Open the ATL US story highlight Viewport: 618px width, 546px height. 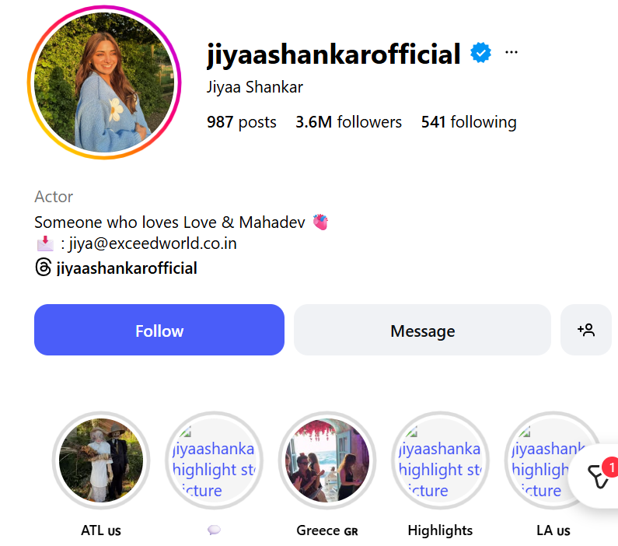coord(101,460)
